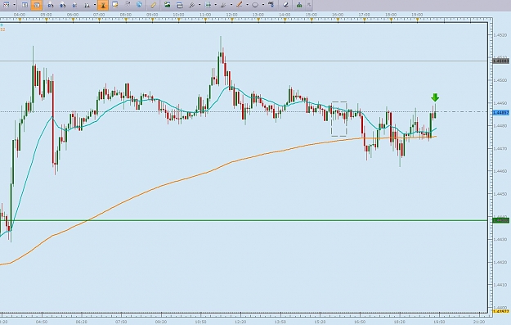The height and width of the screenshot is (325, 511).
Task: Click the 1.45083 gray price label
Action: [x=501, y=61]
